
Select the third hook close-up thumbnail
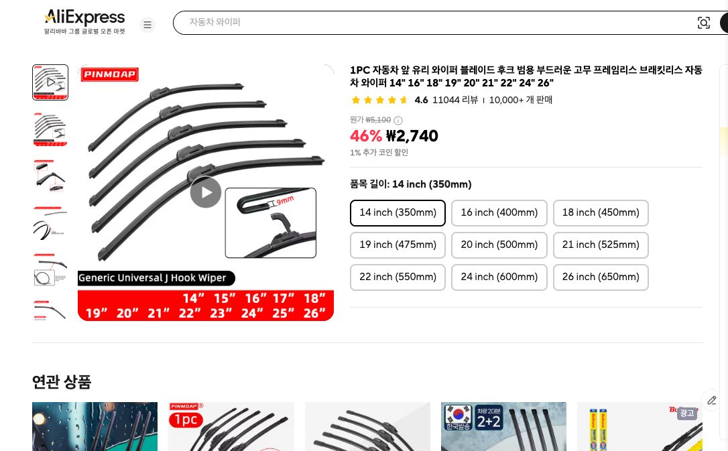pyautogui.click(x=50, y=176)
